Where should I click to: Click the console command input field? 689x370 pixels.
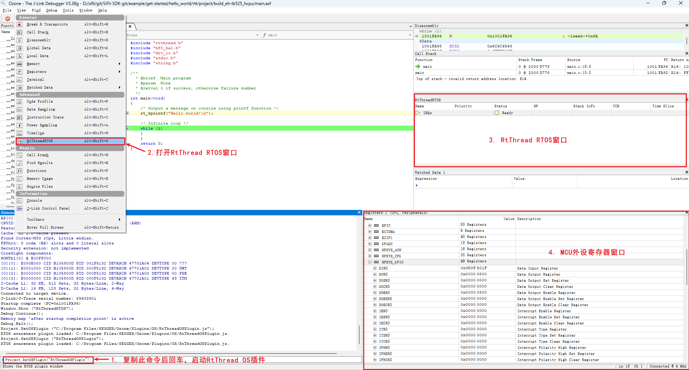181,360
